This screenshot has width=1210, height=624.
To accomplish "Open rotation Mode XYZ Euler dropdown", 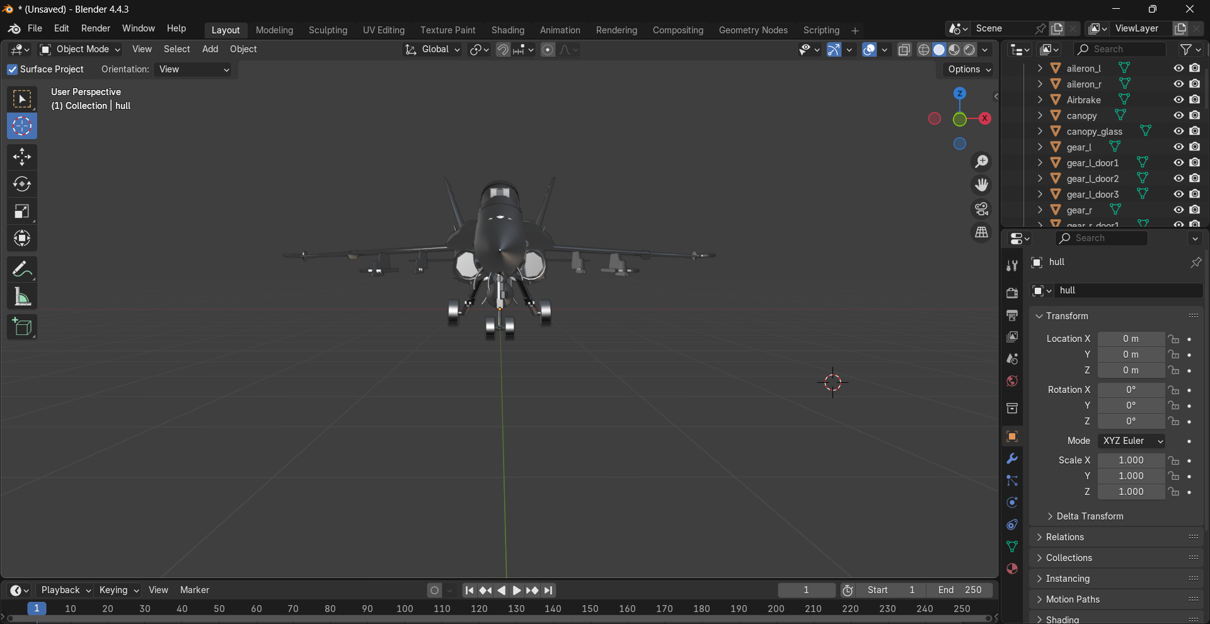I will [x=1132, y=441].
